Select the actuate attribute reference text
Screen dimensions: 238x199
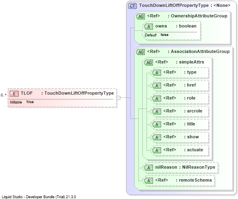click(x=183, y=150)
